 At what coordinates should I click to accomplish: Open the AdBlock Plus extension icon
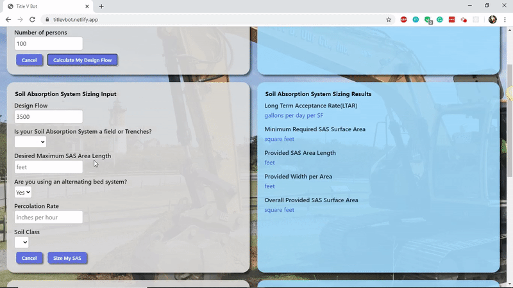tap(403, 20)
